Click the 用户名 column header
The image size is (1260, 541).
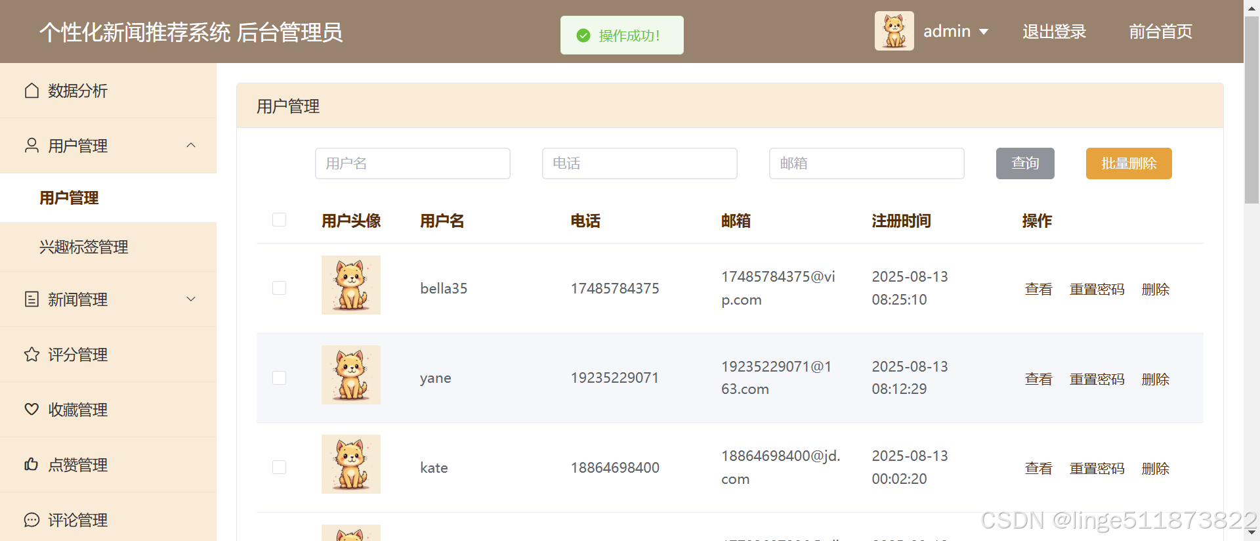442,221
